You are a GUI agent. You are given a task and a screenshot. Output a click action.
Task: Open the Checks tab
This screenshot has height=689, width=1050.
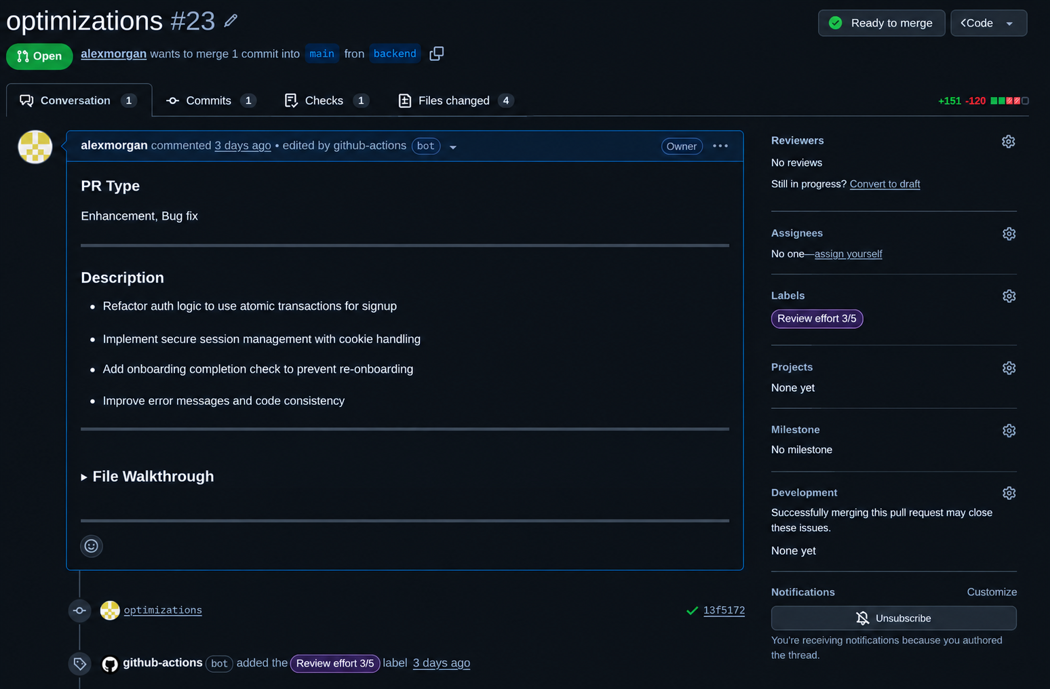(327, 100)
